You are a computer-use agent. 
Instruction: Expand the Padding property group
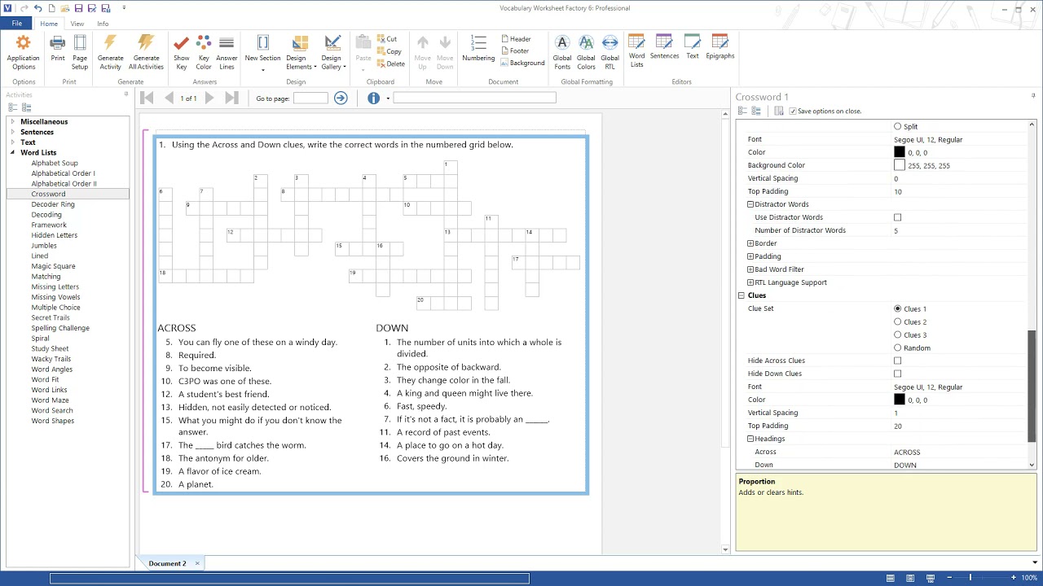(x=750, y=256)
